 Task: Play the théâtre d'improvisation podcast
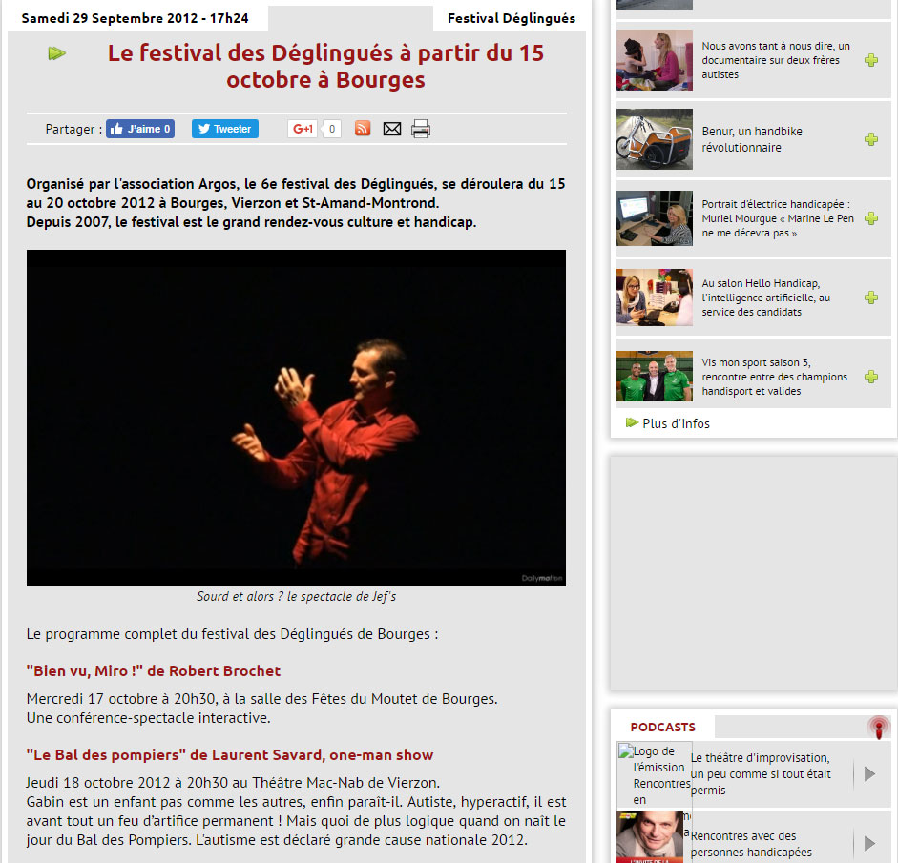(869, 773)
